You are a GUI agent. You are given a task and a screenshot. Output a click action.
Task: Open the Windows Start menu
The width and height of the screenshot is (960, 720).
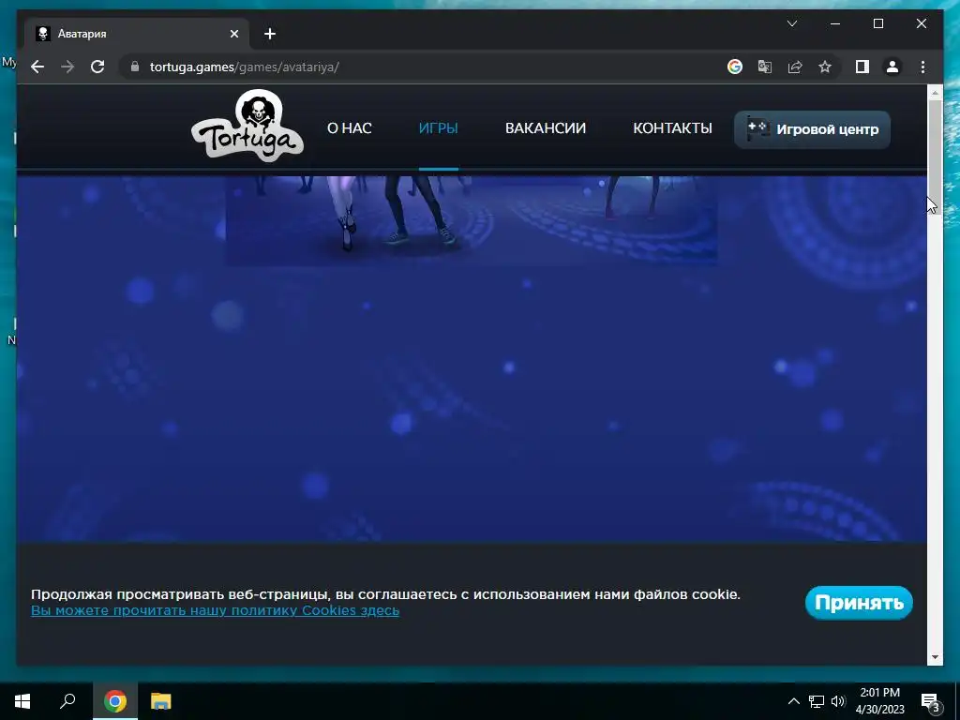(x=22, y=701)
